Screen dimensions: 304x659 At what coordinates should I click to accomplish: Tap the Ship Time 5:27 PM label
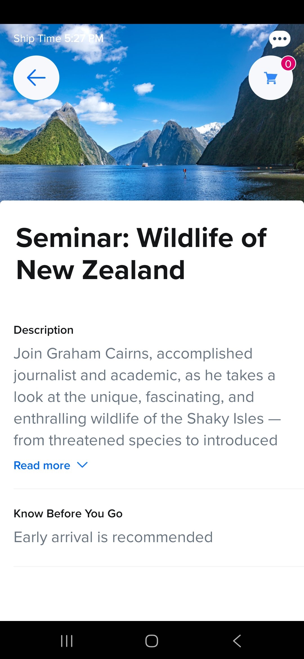59,38
